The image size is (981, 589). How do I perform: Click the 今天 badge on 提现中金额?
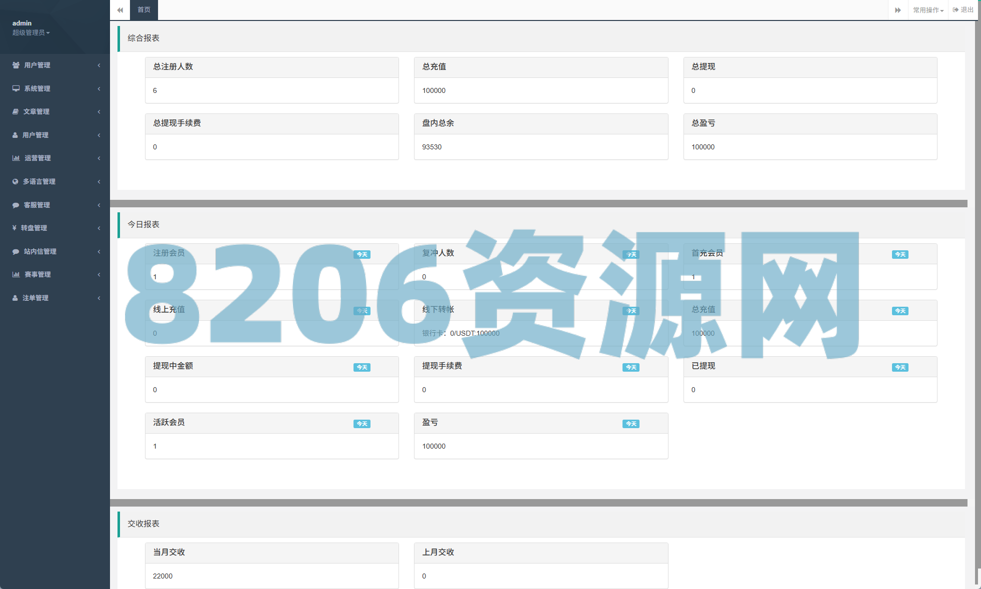[362, 367]
